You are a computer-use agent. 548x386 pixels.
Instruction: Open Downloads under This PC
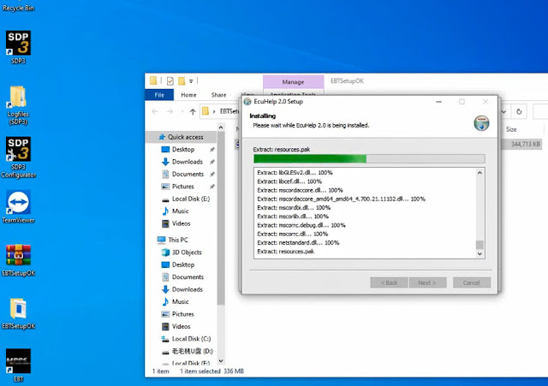[x=188, y=289]
